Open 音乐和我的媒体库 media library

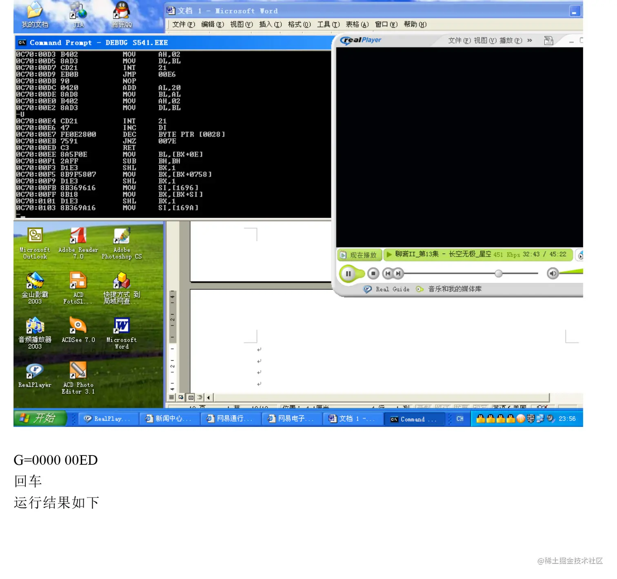449,289
